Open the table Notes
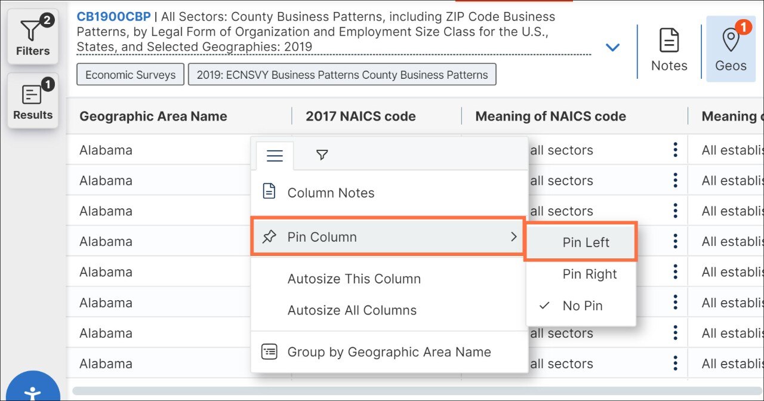This screenshot has height=401, width=764. pyautogui.click(x=669, y=50)
